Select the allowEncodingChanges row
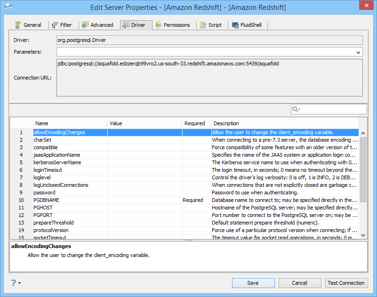This screenshot has height=297, width=377. coord(184,133)
